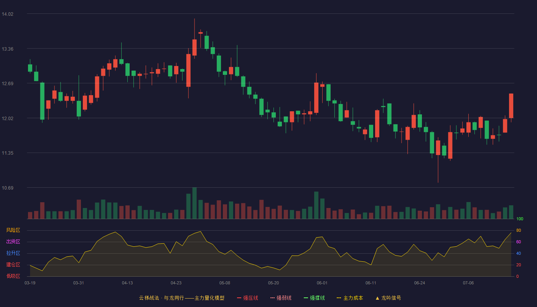Image resolution: width=537 pixels, height=307 pixels.
Task: Click the 云梯战法 主力量化模型 title text
Action: (x=181, y=298)
